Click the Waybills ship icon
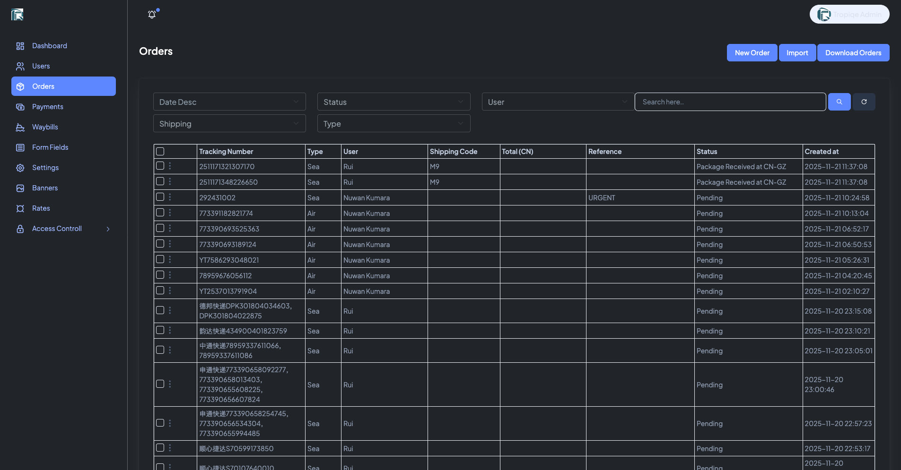 click(x=20, y=127)
